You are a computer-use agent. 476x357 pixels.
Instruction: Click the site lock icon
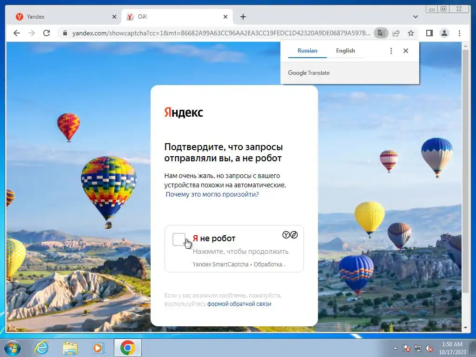click(x=65, y=33)
